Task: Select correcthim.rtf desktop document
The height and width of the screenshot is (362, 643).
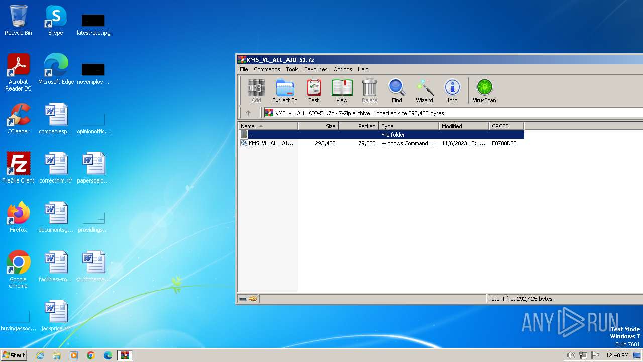Action: coord(56,168)
